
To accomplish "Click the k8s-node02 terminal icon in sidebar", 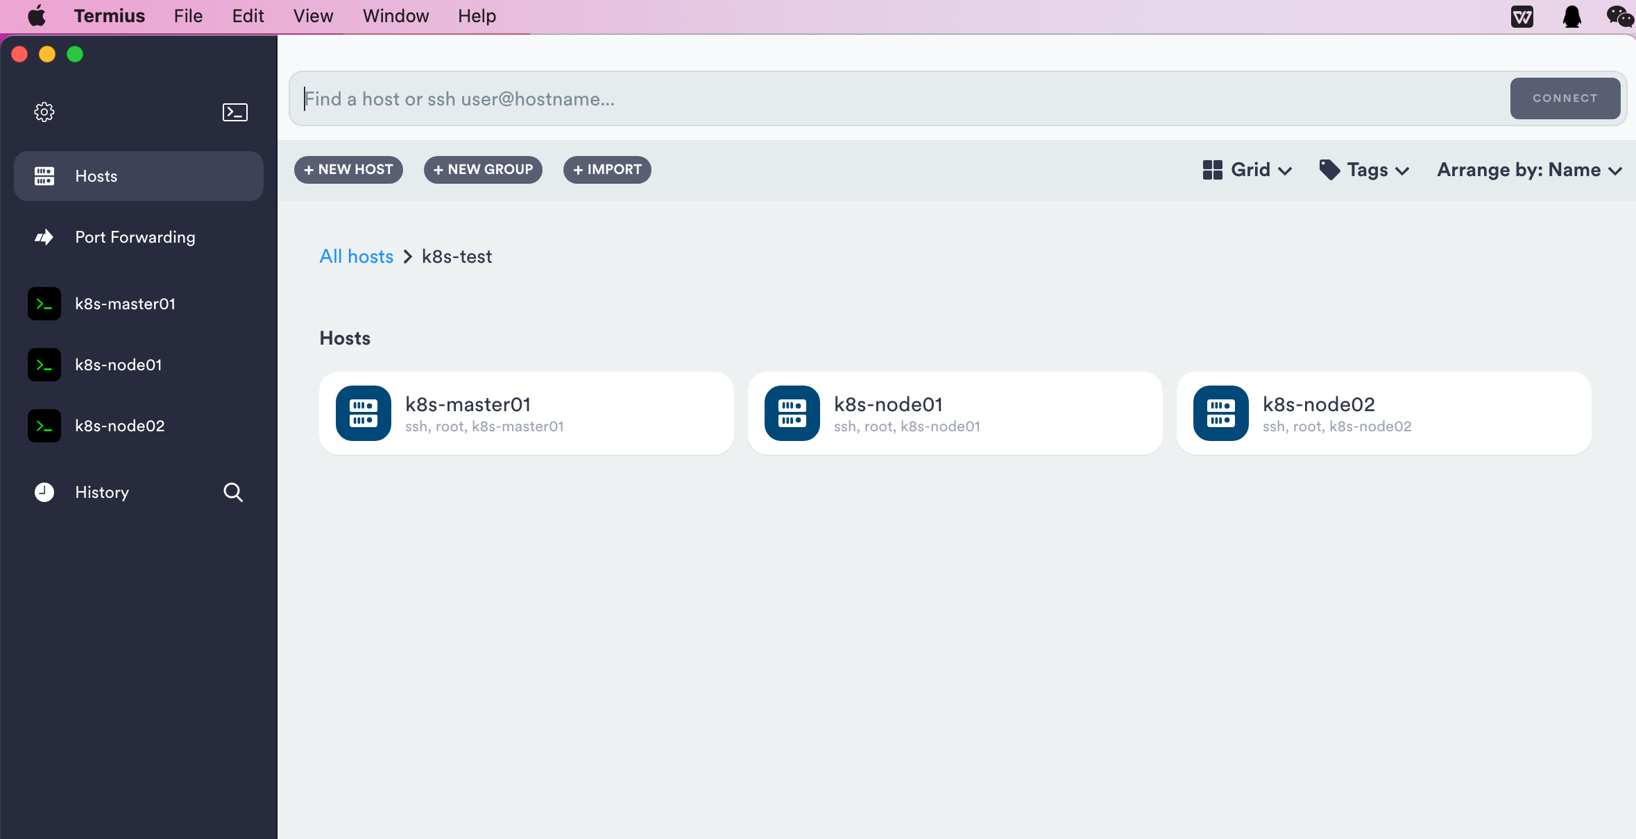I will pyautogui.click(x=44, y=426).
